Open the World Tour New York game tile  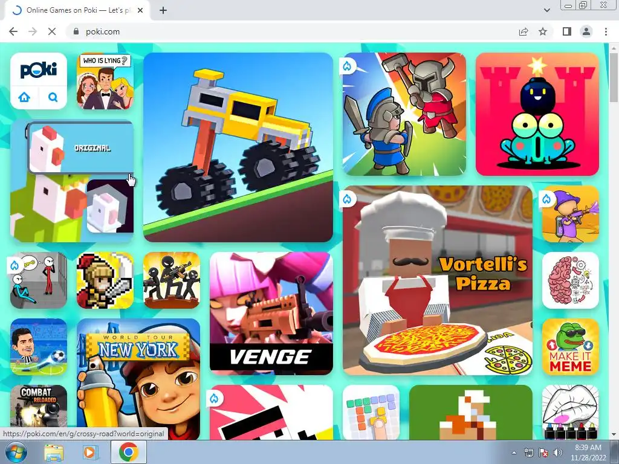click(138, 379)
